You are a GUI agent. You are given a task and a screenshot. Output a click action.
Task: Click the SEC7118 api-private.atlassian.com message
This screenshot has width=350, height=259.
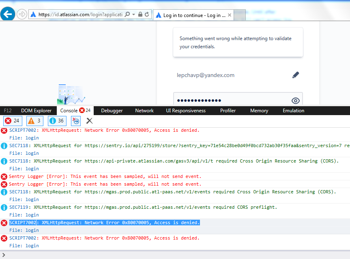(x=174, y=161)
